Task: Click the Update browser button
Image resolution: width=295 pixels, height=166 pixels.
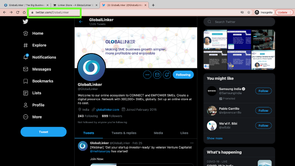Action: click(x=284, y=12)
